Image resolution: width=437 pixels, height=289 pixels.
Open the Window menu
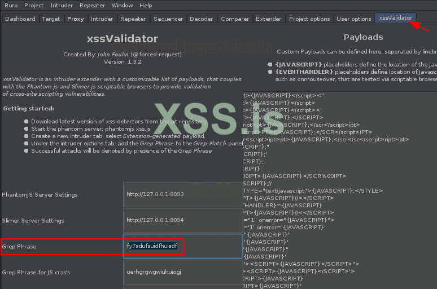122,5
